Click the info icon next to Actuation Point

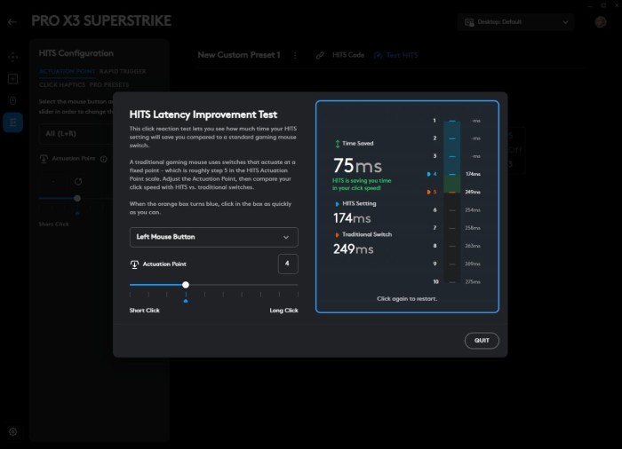pyautogui.click(x=104, y=159)
